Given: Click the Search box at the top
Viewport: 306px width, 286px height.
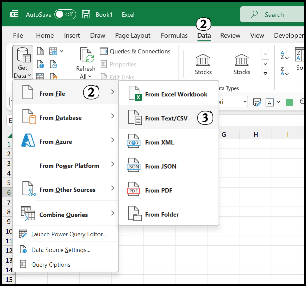Looking at the screenshot, I should [x=274, y=14].
